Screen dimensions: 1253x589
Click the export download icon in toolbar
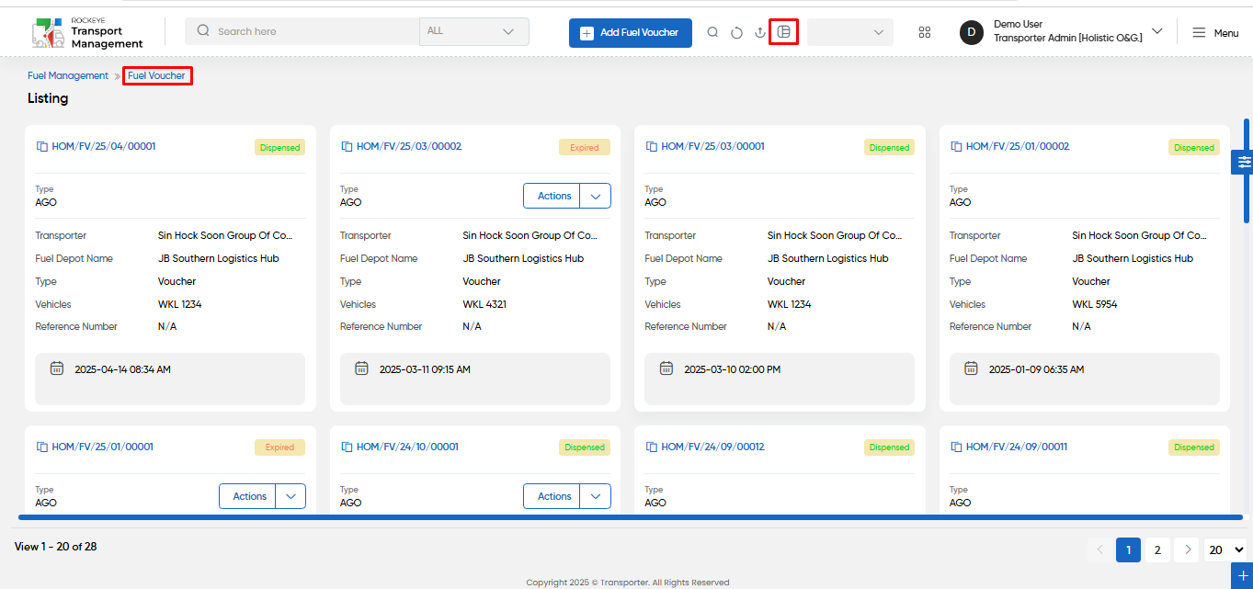coord(759,32)
